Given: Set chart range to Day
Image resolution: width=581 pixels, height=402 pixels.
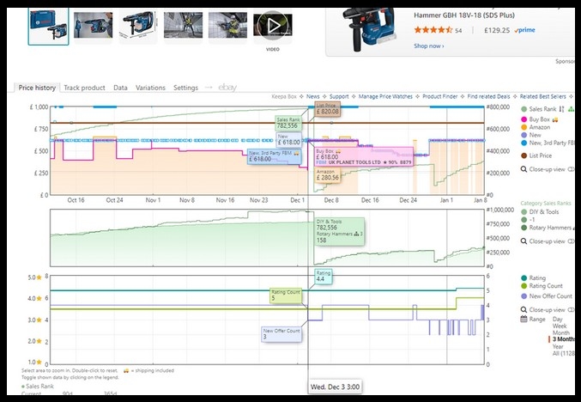Looking at the screenshot, I should (557, 320).
